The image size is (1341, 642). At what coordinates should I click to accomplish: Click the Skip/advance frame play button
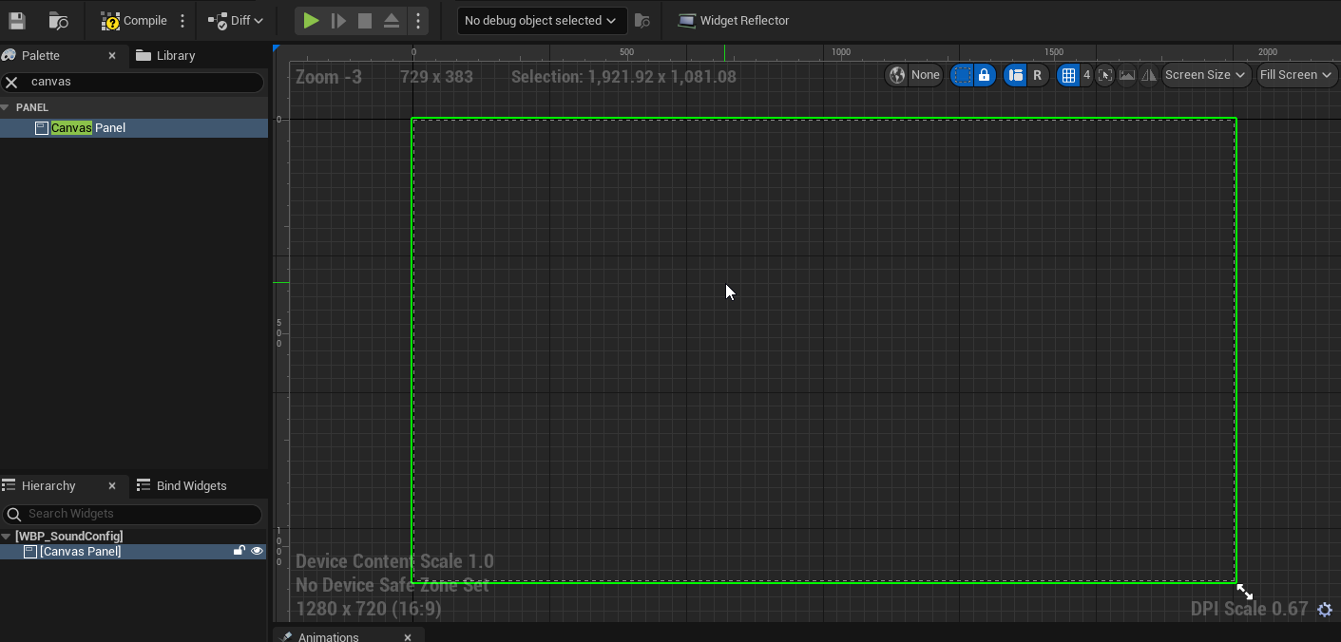point(338,20)
